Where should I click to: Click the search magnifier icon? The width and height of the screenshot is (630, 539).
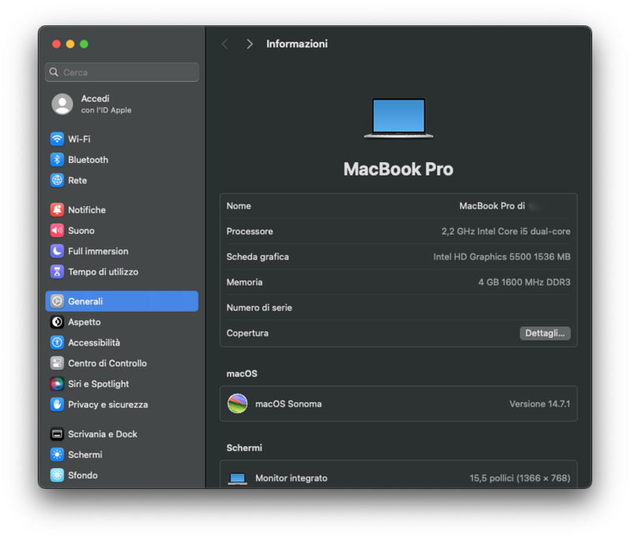(x=54, y=72)
